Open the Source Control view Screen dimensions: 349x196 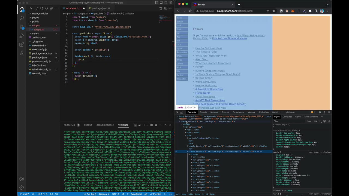22,27
